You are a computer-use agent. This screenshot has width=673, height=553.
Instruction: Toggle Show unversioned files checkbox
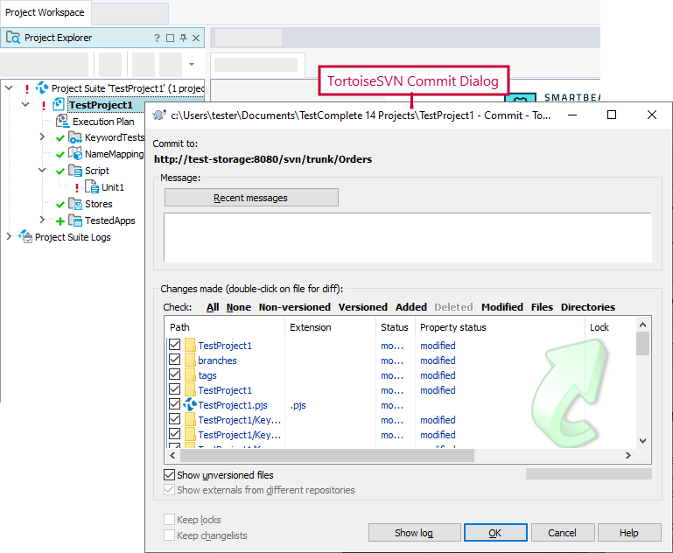[170, 475]
